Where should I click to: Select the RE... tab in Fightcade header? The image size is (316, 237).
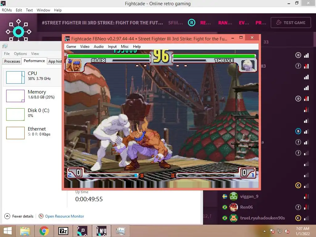(205, 23)
